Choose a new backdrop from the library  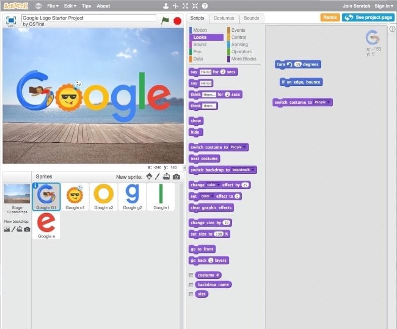coord(7,229)
